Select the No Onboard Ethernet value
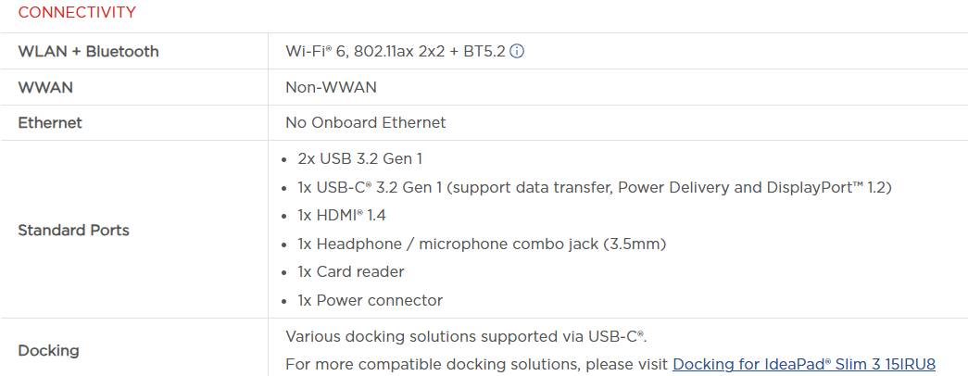This screenshot has height=376, width=968. 365,122
